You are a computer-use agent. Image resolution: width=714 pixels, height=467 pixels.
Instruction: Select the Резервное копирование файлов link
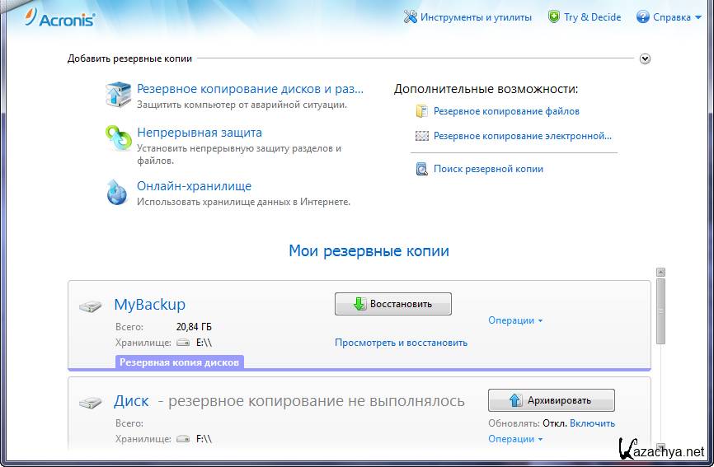coord(506,111)
